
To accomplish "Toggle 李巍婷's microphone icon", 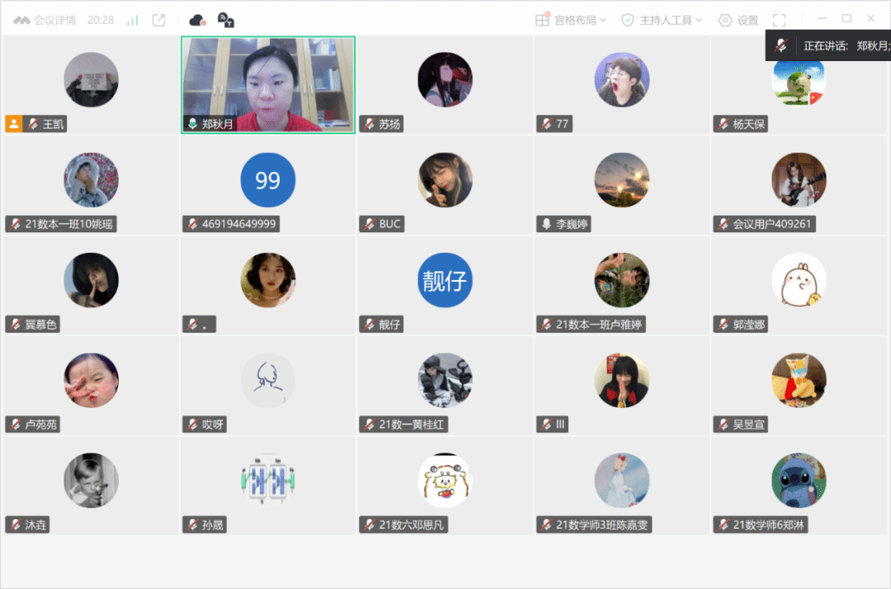I will 545,224.
